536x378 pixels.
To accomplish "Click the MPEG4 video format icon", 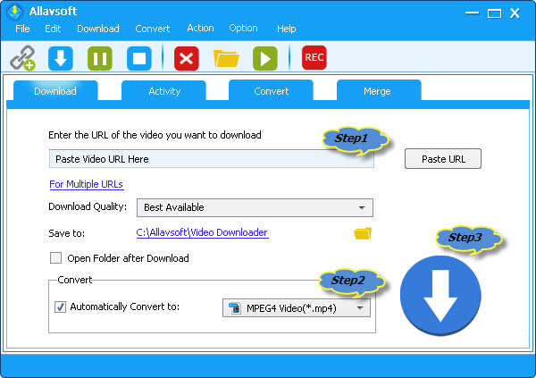I will pos(235,308).
